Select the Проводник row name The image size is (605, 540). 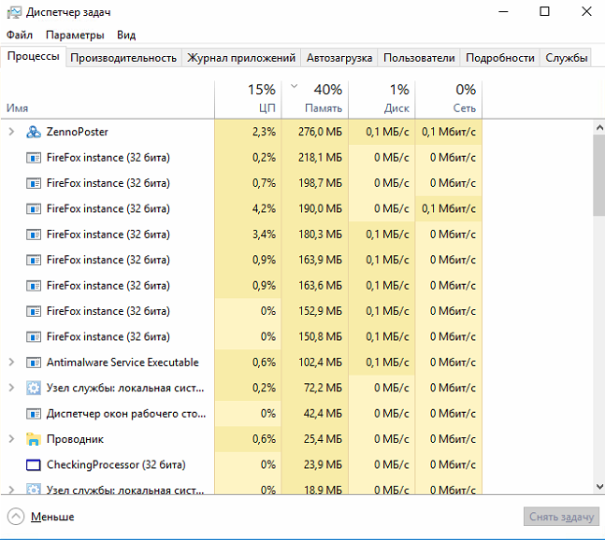[75, 439]
